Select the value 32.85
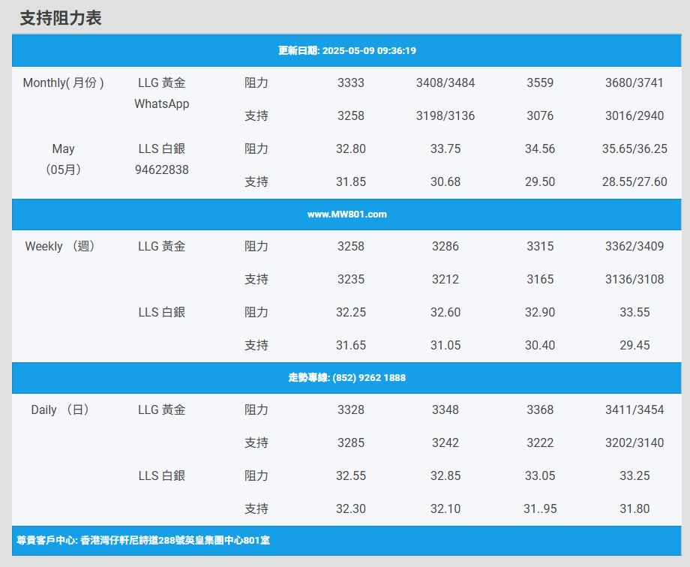 445,475
